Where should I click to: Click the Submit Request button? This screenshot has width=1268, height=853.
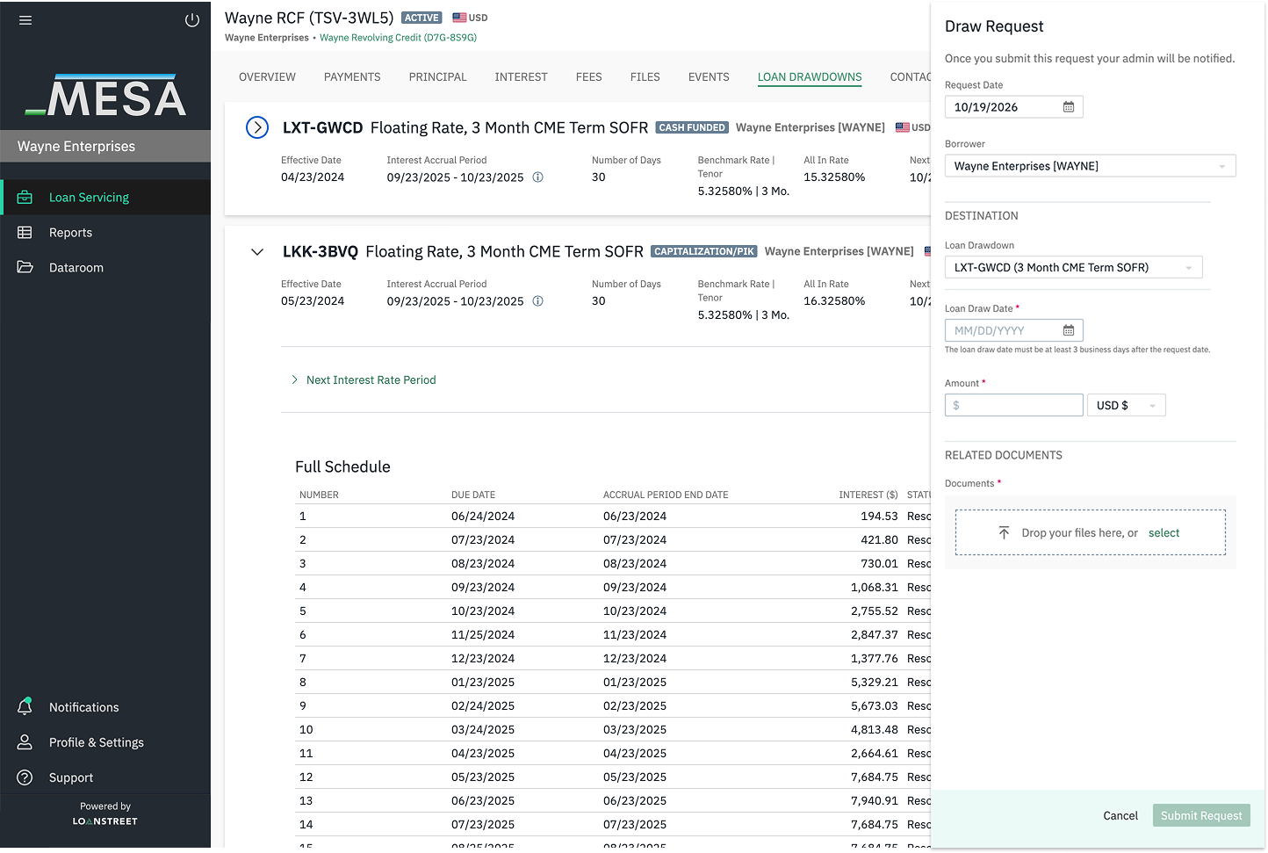[1201, 816]
